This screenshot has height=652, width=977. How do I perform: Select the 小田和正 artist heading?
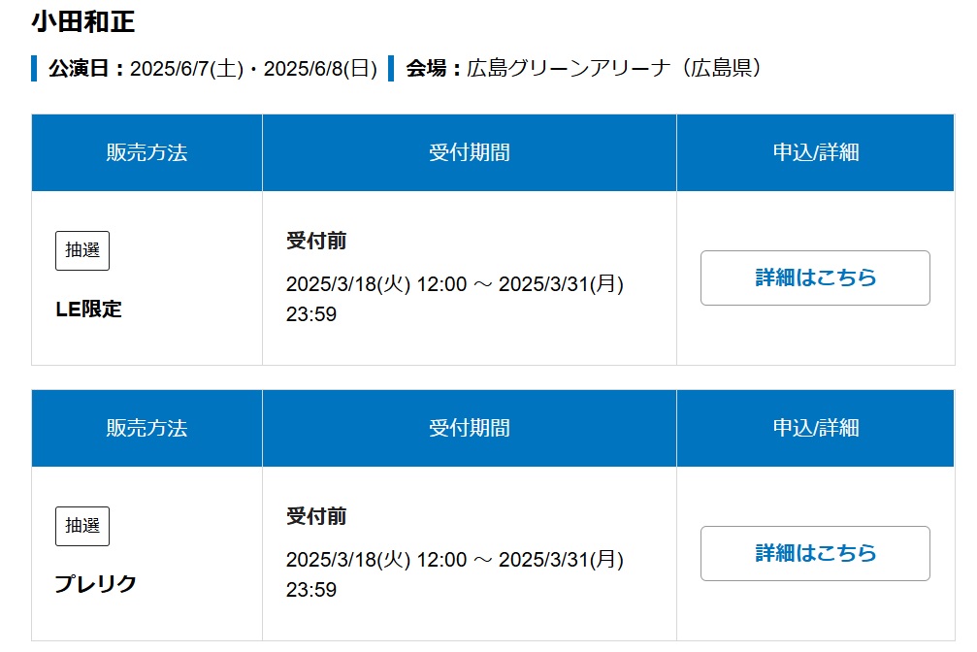82,21
